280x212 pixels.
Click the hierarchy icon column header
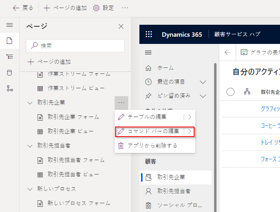pos(247,91)
